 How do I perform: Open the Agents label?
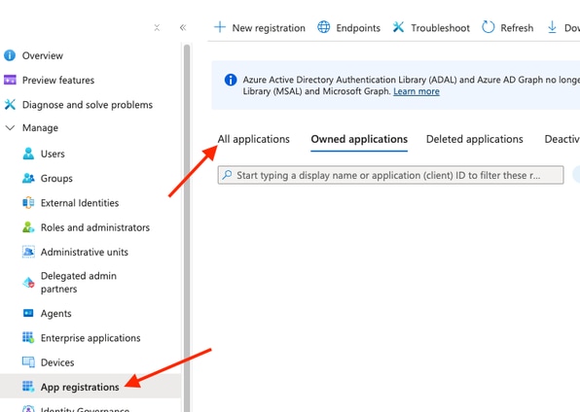tap(55, 314)
